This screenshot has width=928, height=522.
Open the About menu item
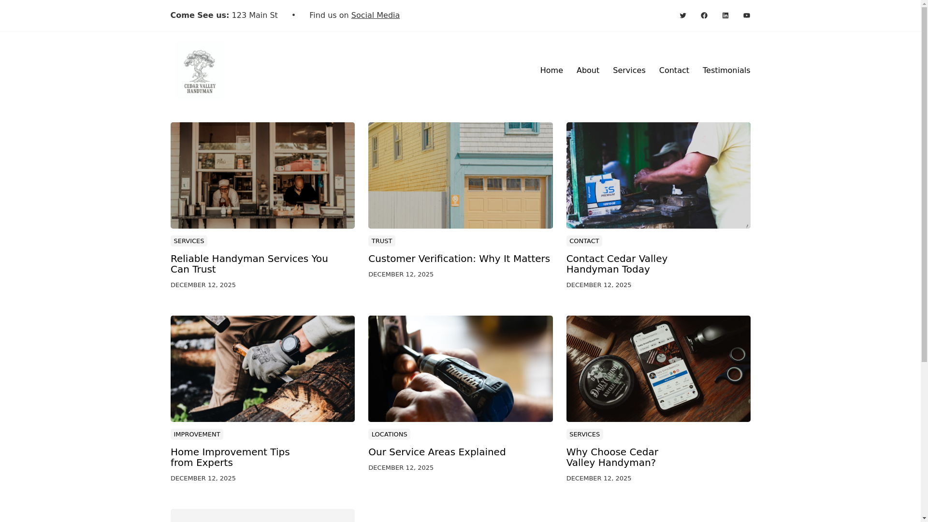pos(588,71)
